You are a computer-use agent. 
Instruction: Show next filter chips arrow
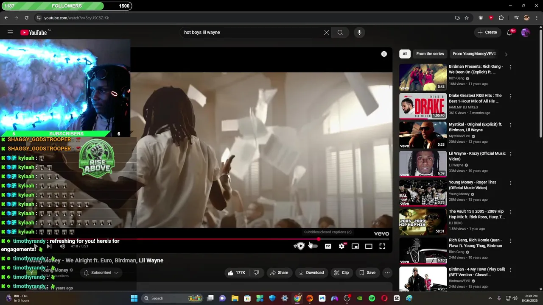point(506,54)
